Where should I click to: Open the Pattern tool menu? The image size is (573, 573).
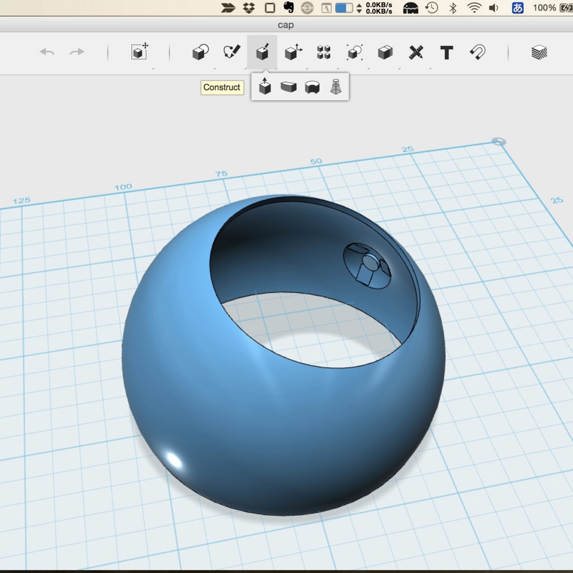coord(324,52)
